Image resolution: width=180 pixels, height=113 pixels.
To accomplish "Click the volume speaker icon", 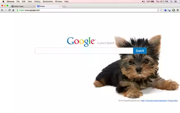I will coord(143,1).
